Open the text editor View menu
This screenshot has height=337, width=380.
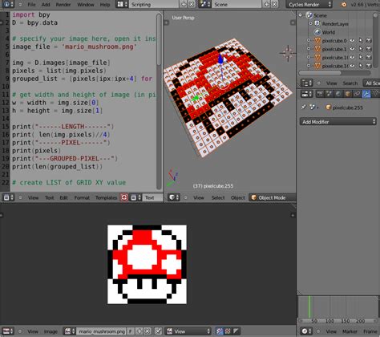(x=33, y=197)
